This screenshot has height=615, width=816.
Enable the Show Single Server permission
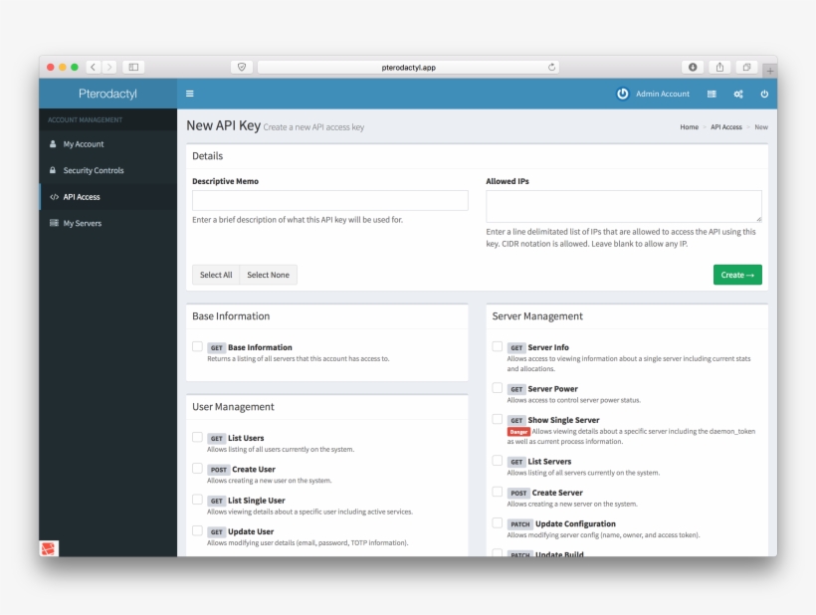coord(499,419)
